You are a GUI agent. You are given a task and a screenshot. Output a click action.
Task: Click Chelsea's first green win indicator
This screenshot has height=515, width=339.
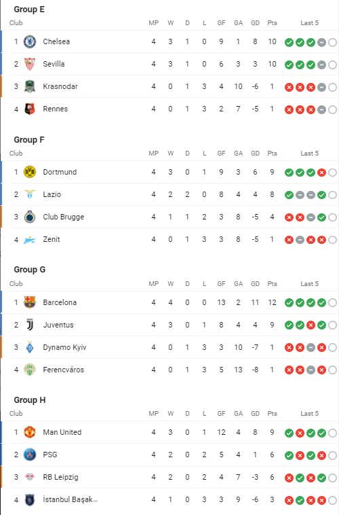[x=289, y=42]
